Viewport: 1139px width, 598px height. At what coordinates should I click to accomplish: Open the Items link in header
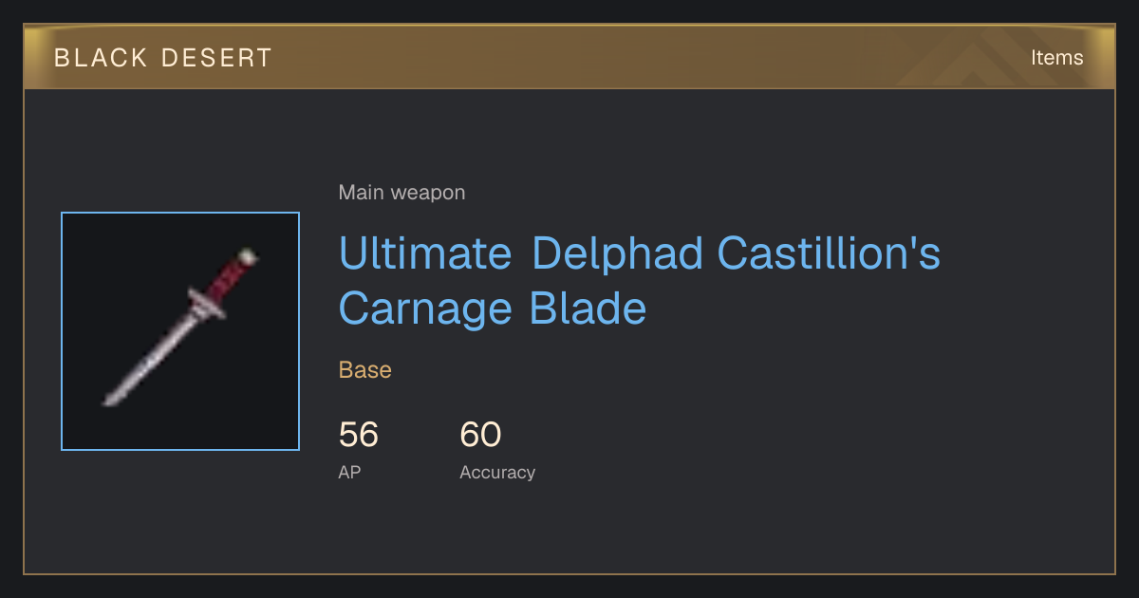pos(1056,58)
